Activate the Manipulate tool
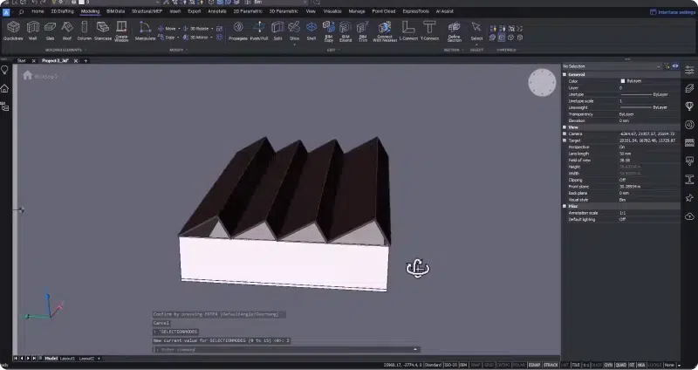This screenshot has width=698, height=370. [x=145, y=31]
